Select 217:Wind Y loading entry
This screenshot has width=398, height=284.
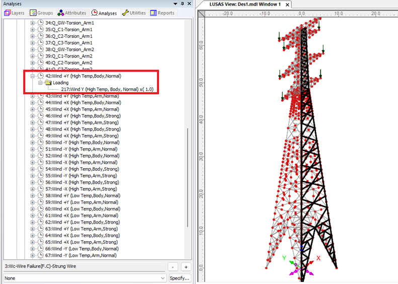[107, 89]
